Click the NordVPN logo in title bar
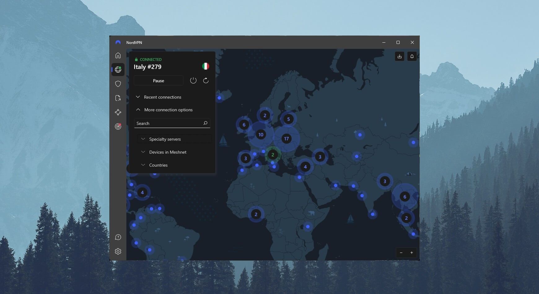 point(118,42)
